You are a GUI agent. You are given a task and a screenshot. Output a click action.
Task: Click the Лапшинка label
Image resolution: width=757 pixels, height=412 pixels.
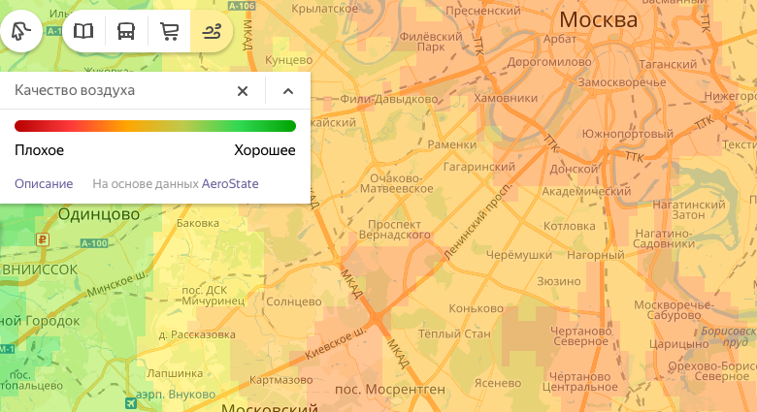tap(175, 373)
